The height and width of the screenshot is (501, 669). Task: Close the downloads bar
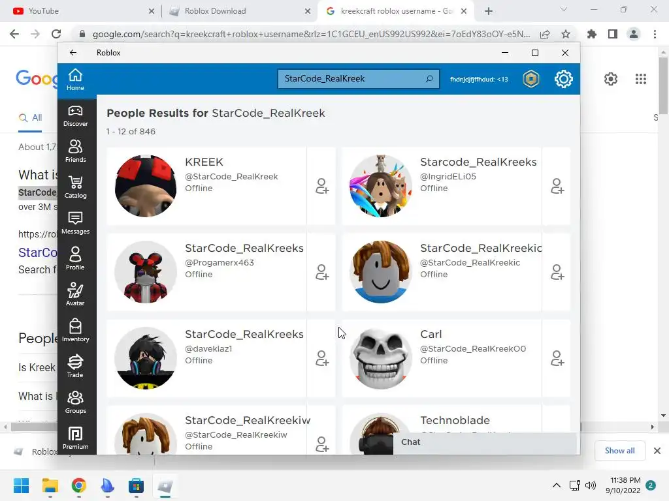657,451
